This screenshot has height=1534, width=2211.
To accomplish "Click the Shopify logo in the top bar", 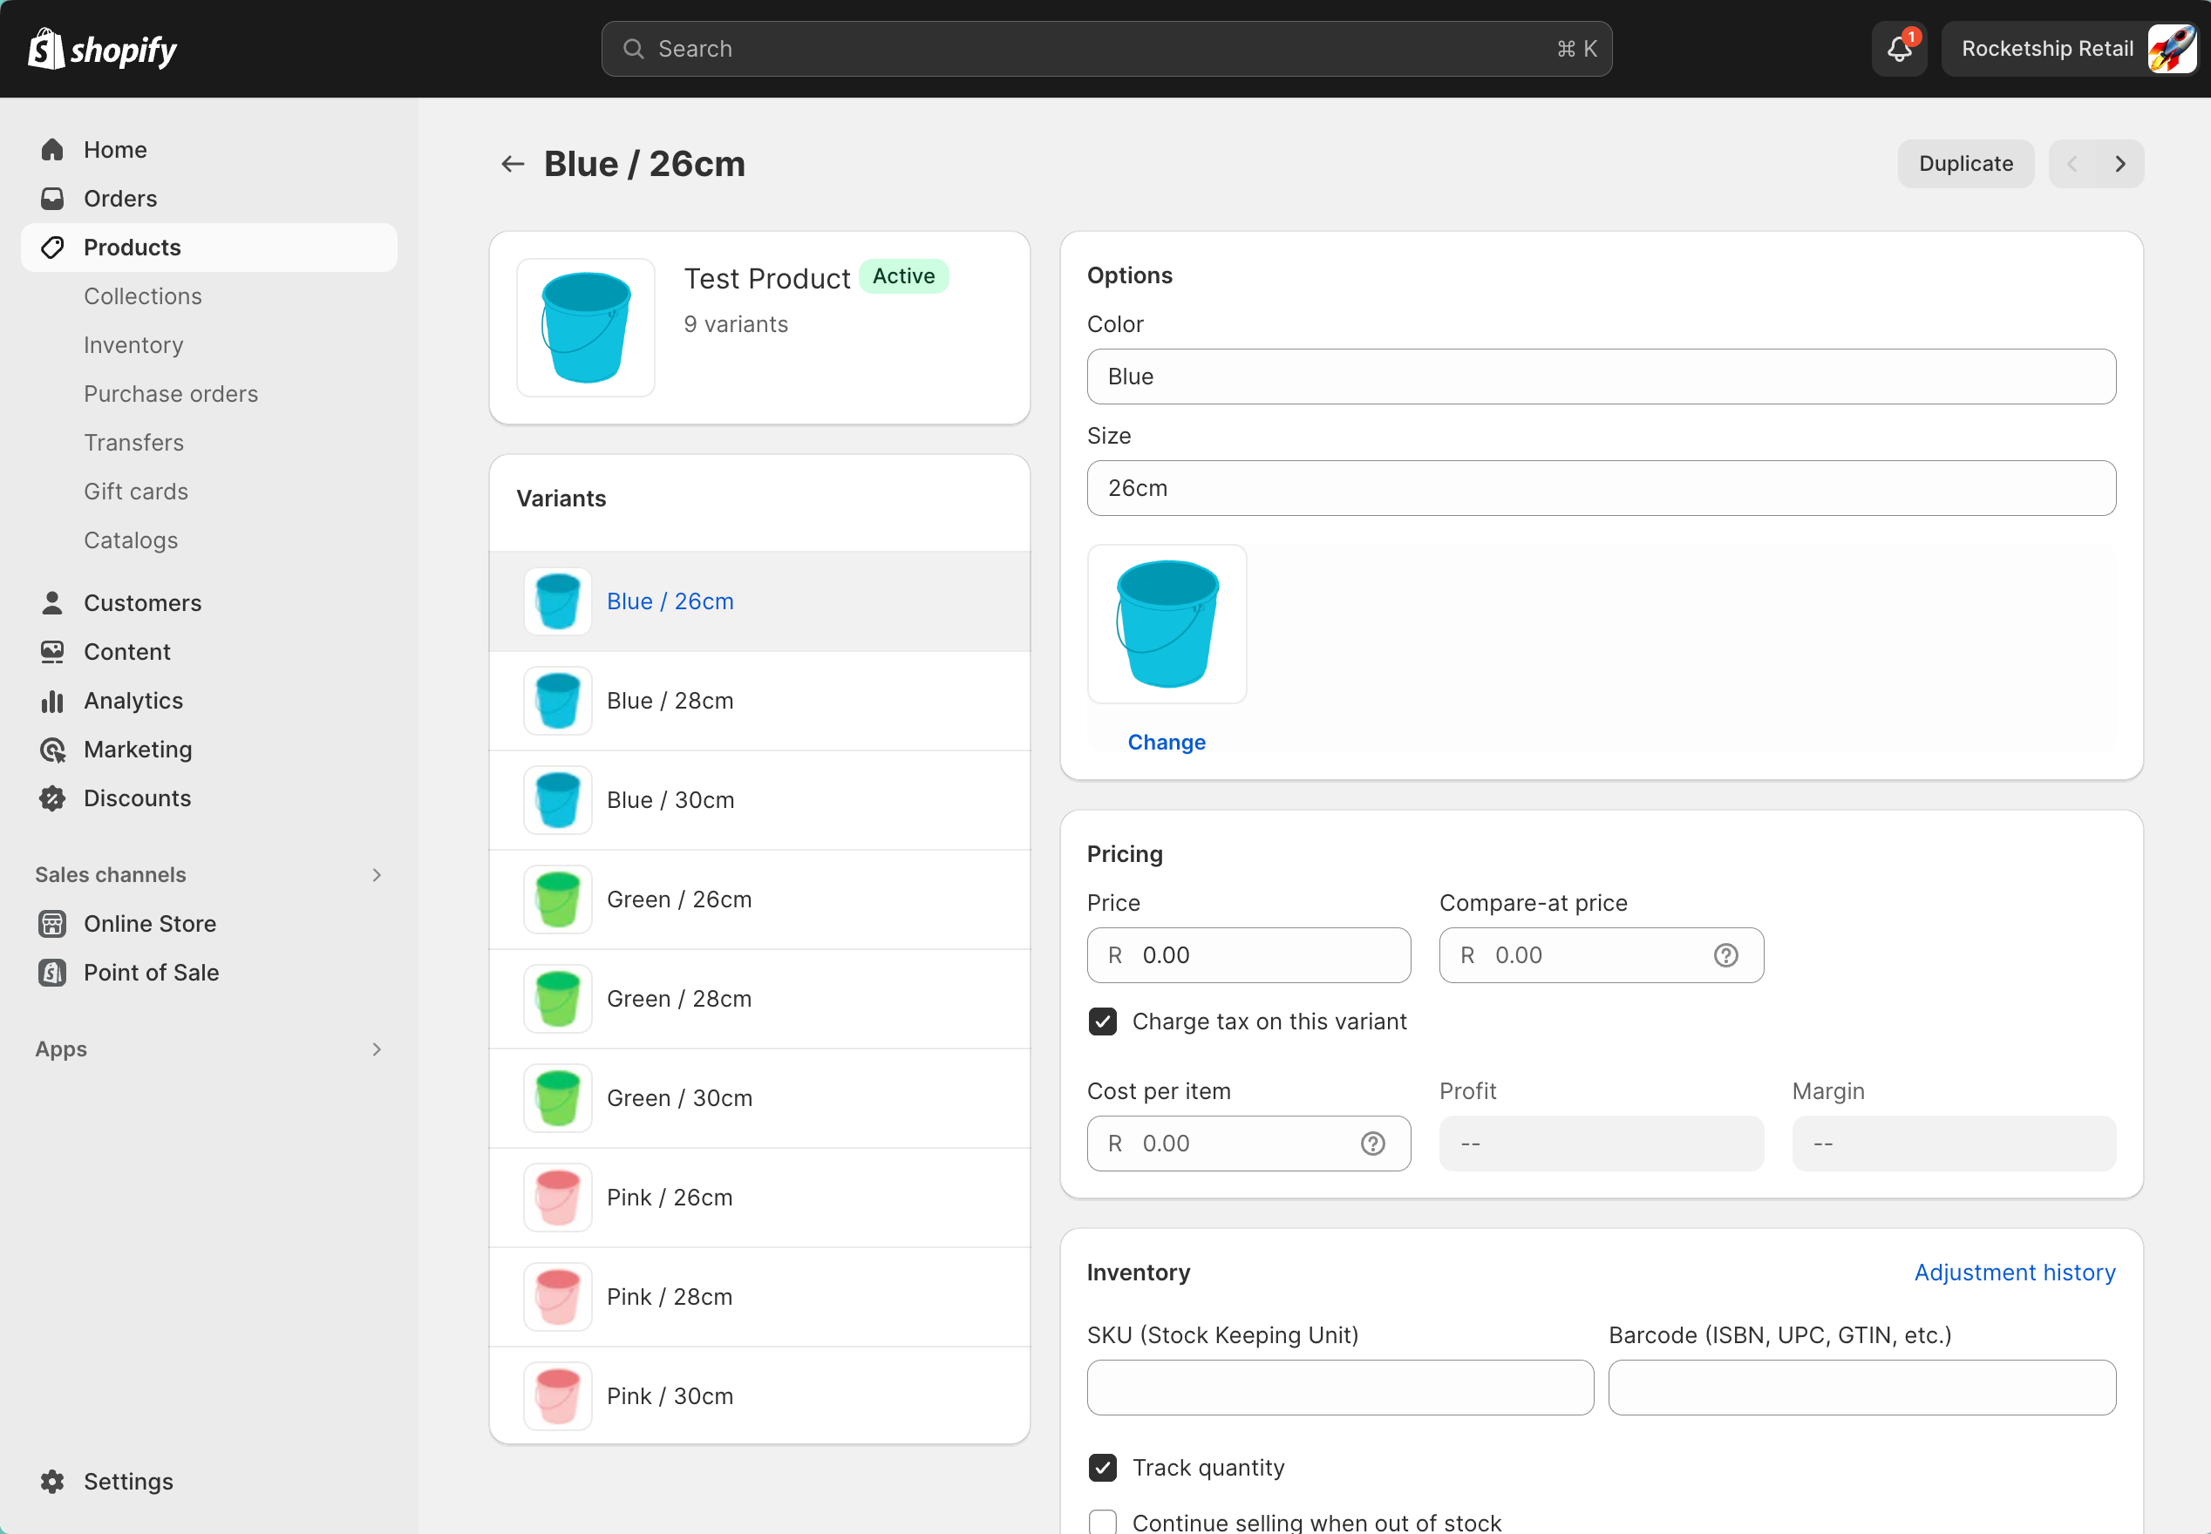I will coord(102,49).
